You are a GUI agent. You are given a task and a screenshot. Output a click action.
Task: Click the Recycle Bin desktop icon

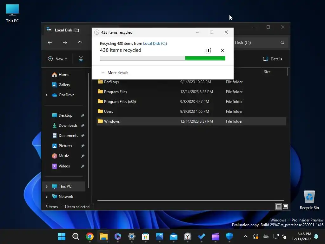(x=309, y=200)
